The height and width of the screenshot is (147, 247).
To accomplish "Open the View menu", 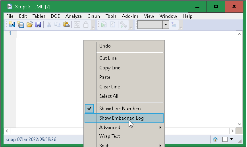I will click(x=149, y=16).
